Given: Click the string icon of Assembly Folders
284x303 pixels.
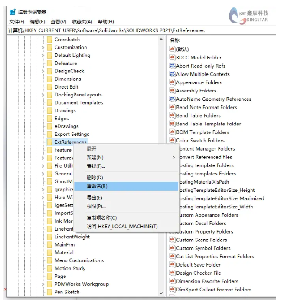Looking at the screenshot, I should click(172, 90).
